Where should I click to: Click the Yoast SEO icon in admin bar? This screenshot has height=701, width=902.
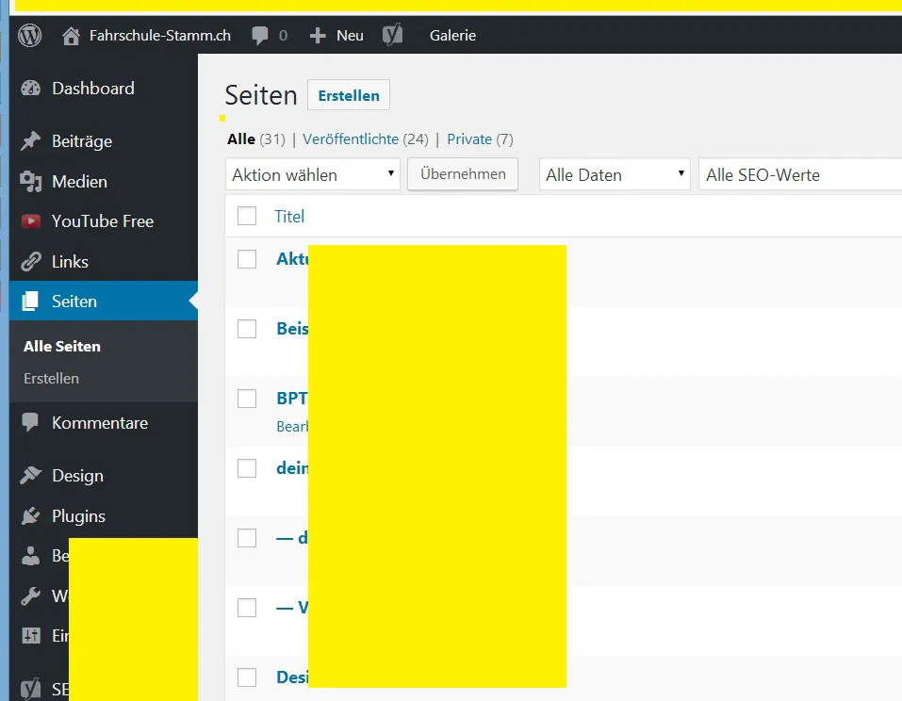392,35
